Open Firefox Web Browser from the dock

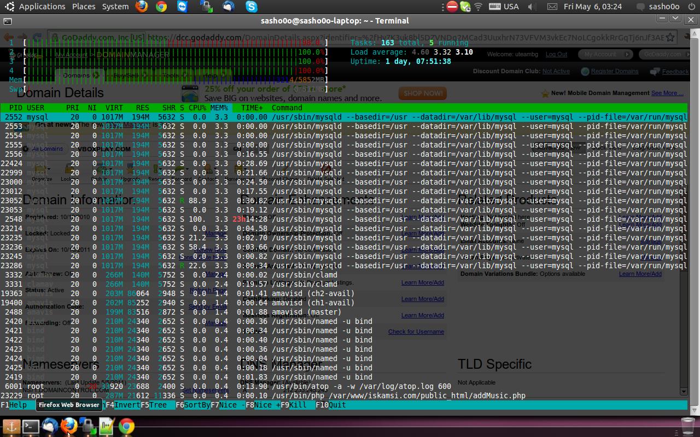(x=69, y=426)
